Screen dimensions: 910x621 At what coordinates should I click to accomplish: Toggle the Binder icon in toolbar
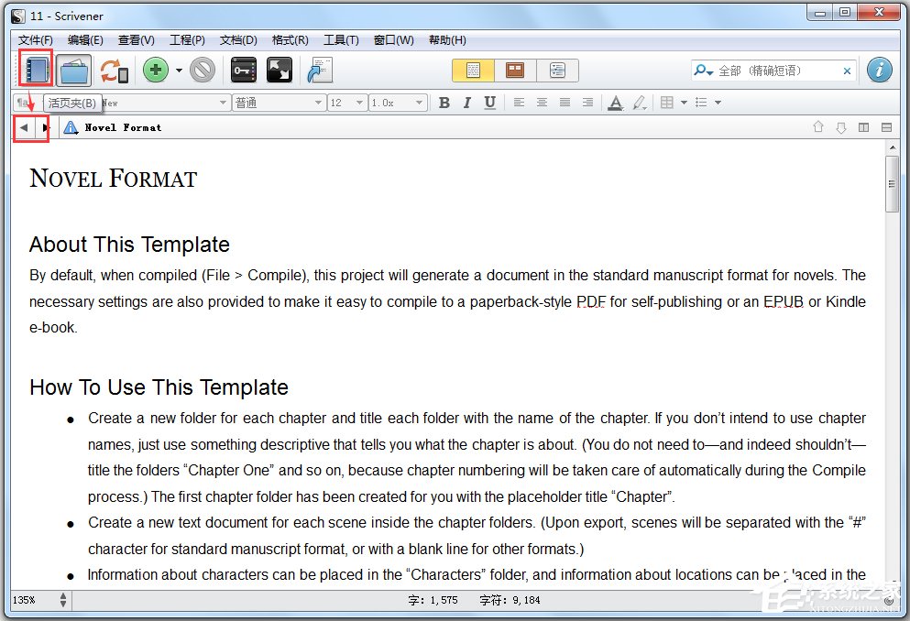[x=36, y=71]
